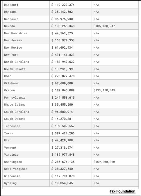Viewport: 141px width, 196px height.
Task: Select the Utah $44,428,908 amount
Action: click(x=62, y=140)
